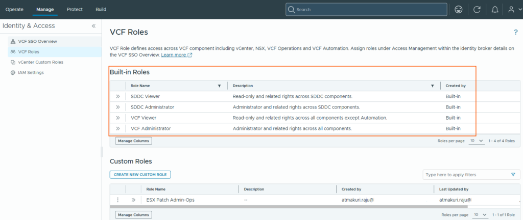The image size is (523, 220).
Task: Click the custom Role Name column header
Action: coord(156,189)
